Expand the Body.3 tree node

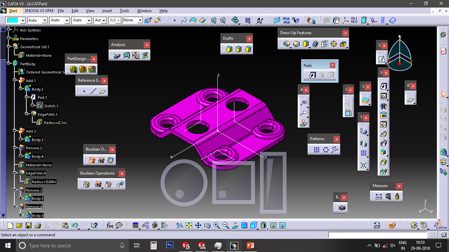click(x=21, y=139)
